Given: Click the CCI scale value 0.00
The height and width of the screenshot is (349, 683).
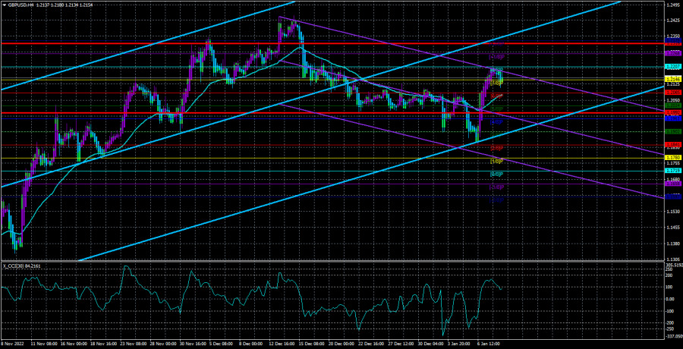Looking at the screenshot, I should (670, 300).
